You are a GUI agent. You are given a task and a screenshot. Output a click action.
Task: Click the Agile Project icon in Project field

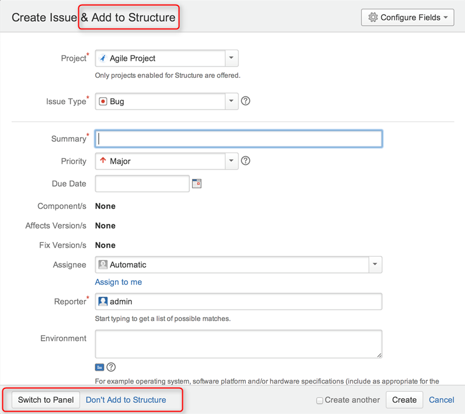tap(103, 58)
